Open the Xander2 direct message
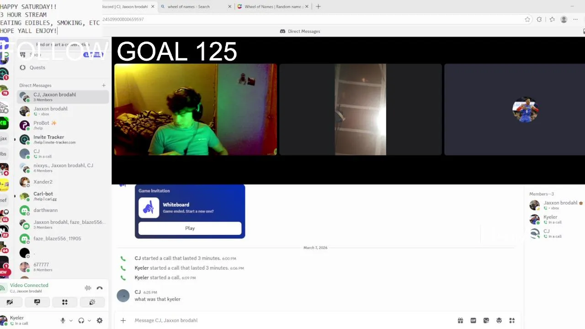The width and height of the screenshot is (585, 329). [x=63, y=182]
